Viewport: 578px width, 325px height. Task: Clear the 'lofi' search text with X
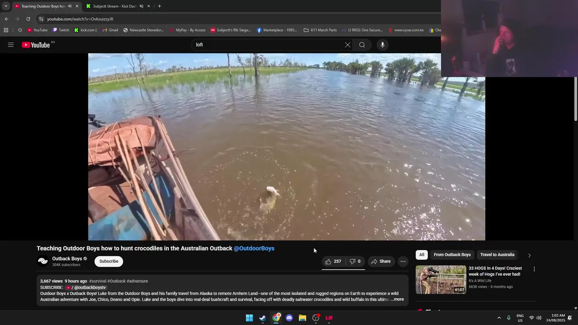coord(347,45)
